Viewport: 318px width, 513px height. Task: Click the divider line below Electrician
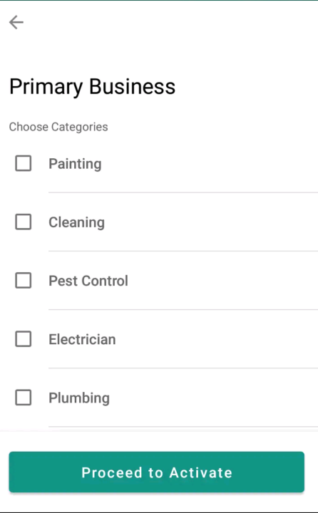[x=183, y=368]
